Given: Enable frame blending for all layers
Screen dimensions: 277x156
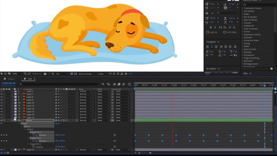Looking at the screenshot, I should coord(119,84).
